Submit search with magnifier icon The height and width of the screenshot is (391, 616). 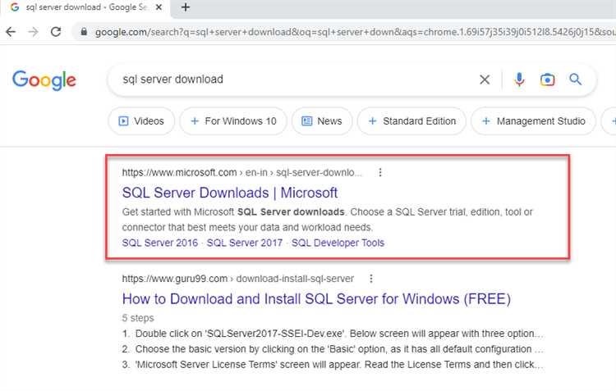[x=576, y=80]
